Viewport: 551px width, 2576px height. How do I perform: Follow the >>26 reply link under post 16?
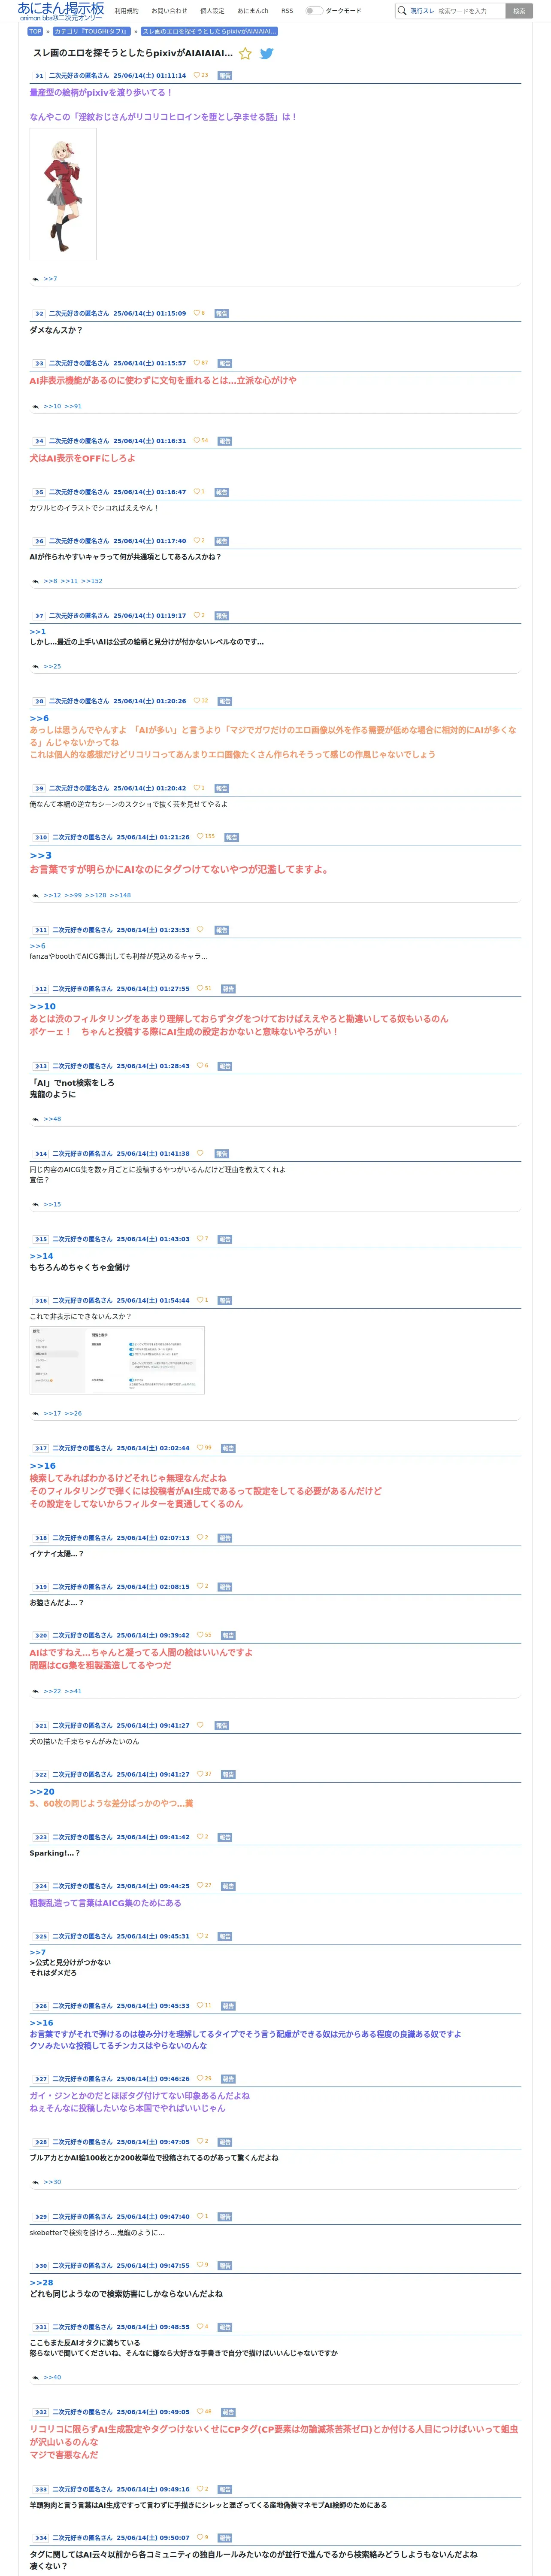(73, 1414)
